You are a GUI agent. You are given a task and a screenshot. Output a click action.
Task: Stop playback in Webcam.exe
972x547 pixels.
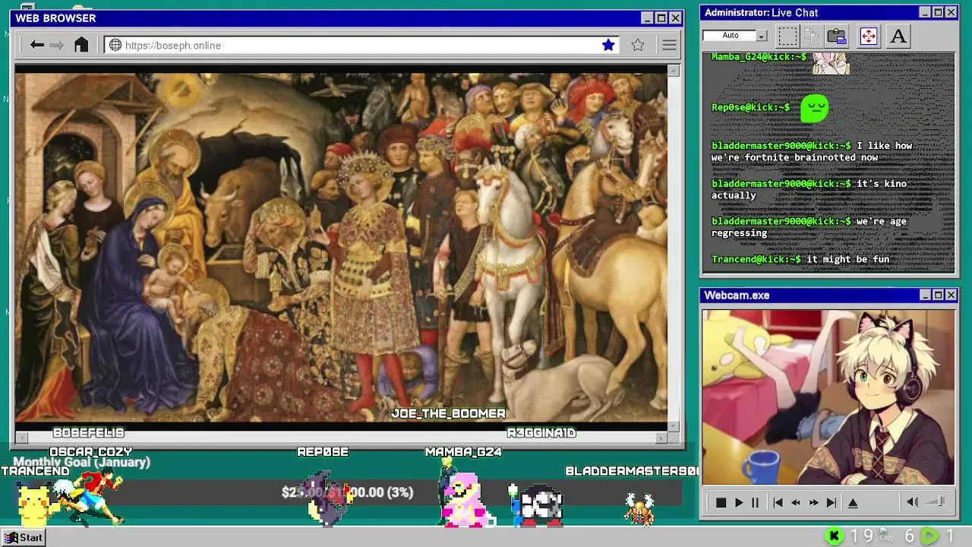tap(721, 502)
